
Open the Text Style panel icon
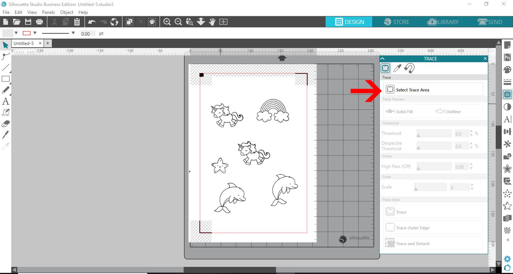pyautogui.click(x=507, y=119)
